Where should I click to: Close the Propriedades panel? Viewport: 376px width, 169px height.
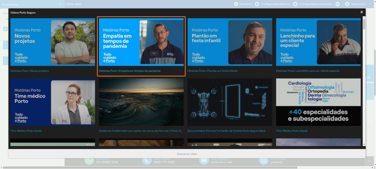point(60,4)
